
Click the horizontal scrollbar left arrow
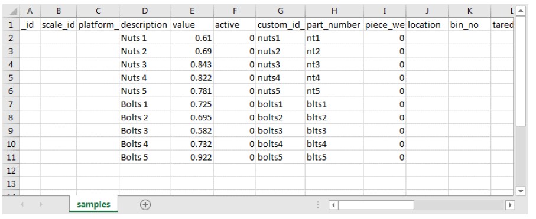(x=334, y=205)
